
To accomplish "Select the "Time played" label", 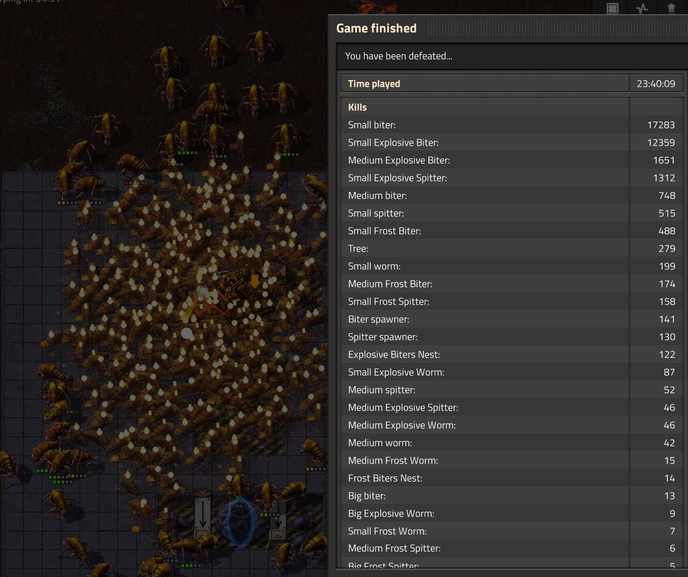I will click(374, 84).
